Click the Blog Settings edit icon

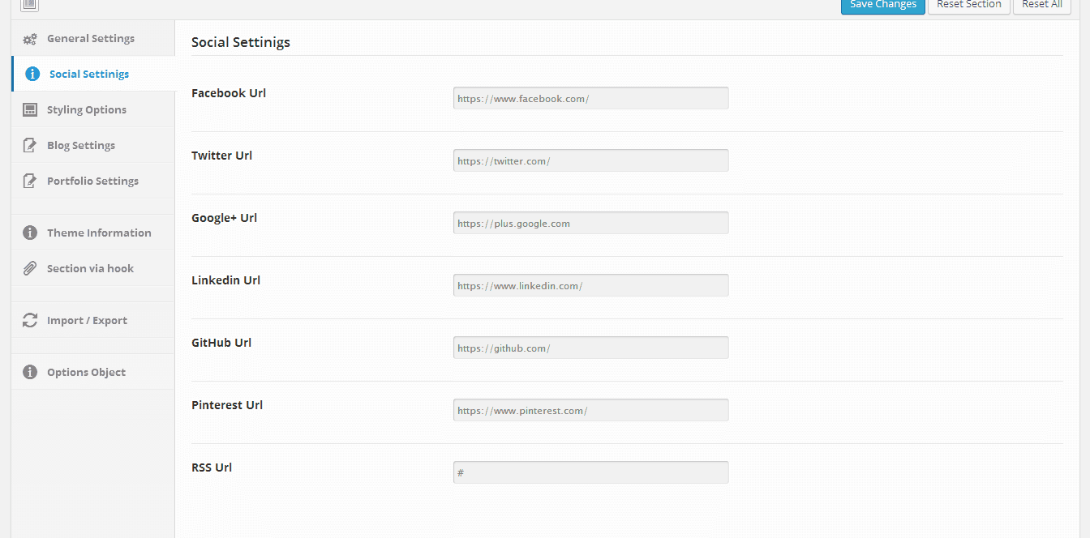pyautogui.click(x=30, y=145)
